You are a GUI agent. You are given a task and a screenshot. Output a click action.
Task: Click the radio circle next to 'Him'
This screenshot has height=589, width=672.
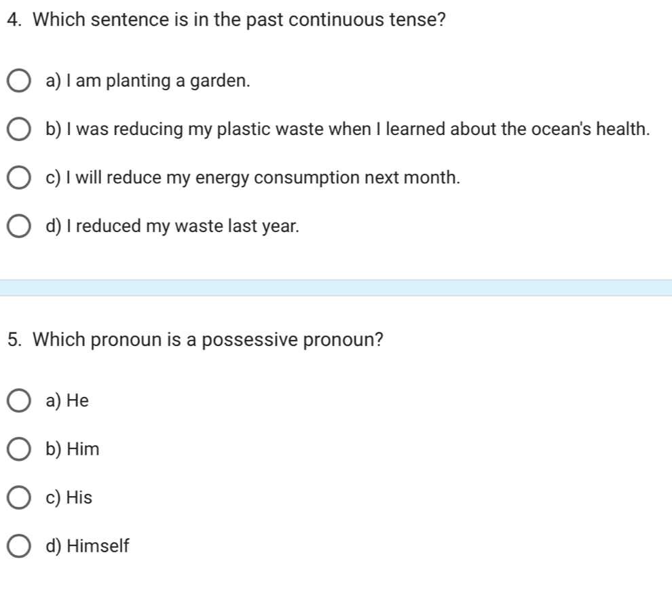20,449
